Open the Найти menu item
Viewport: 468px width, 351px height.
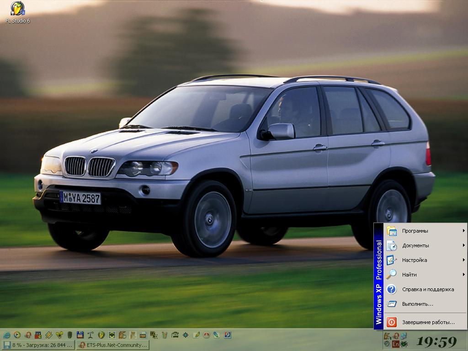point(409,275)
